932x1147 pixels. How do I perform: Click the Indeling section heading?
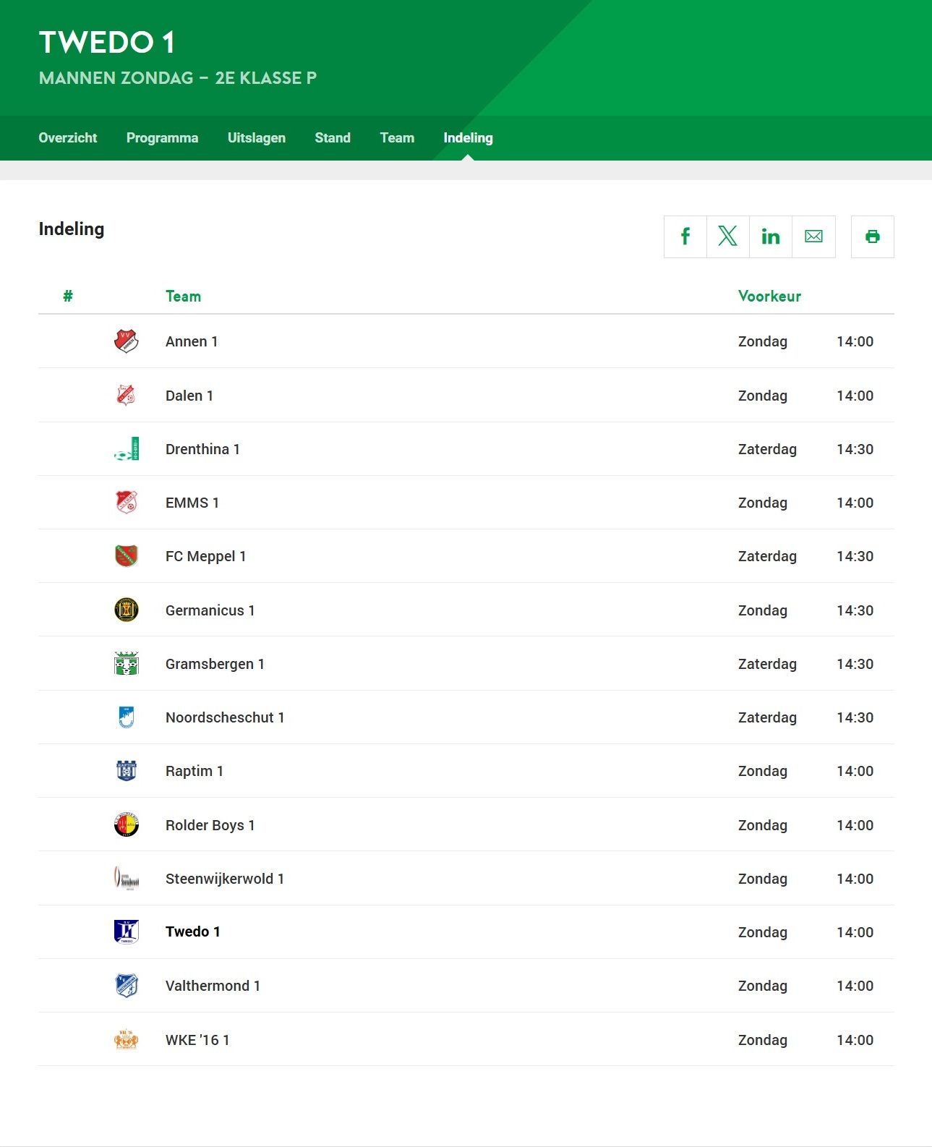click(x=72, y=229)
